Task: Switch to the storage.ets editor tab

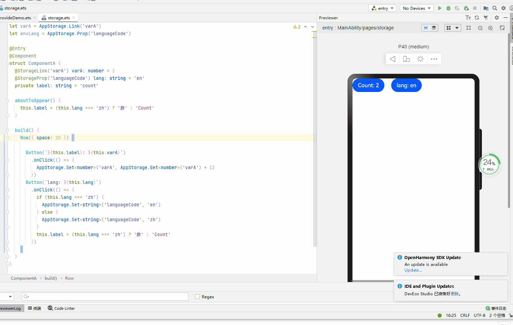Action: (x=59, y=18)
